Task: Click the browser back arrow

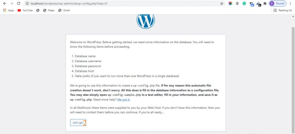Action: click(5, 3)
